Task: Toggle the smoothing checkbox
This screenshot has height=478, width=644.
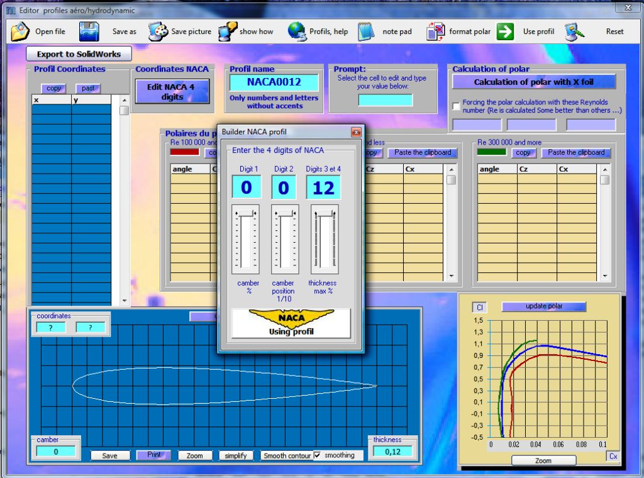Action: pyautogui.click(x=317, y=455)
